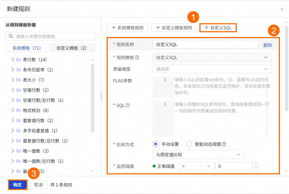Open the threshold operator dropdown showing >
Viewport: 289px width, 194px height.
(197, 166)
